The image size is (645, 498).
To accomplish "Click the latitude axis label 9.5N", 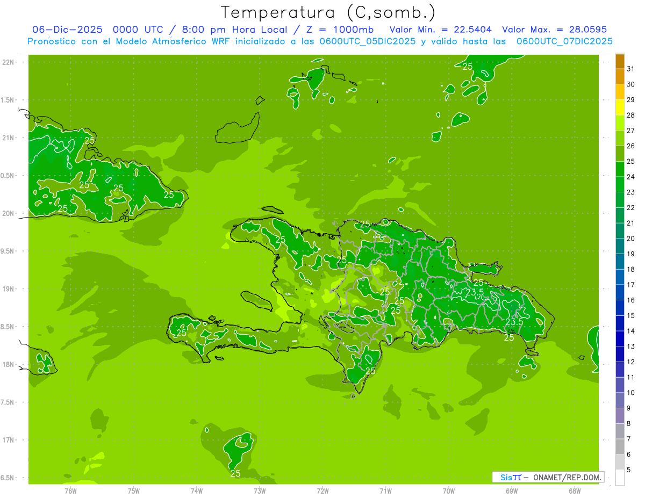I will (8, 251).
